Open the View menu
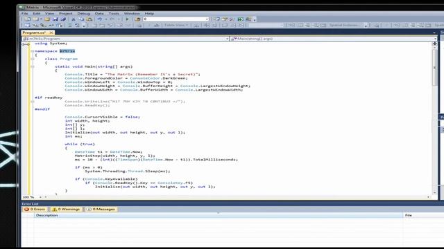 tap(49, 13)
